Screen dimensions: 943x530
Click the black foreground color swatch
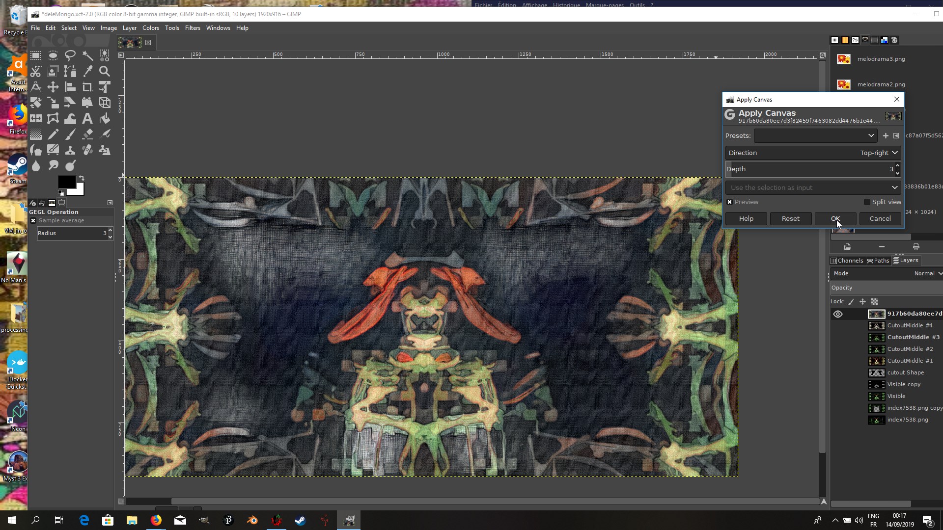[66, 182]
